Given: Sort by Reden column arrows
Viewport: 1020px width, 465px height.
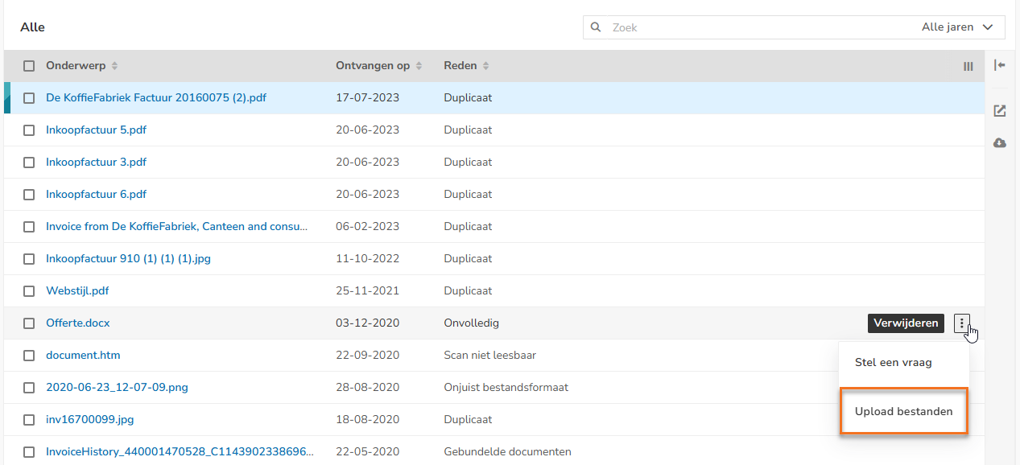Looking at the screenshot, I should click(x=485, y=66).
